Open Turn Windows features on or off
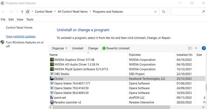This screenshot has width=207, height=109. [x=25, y=44]
